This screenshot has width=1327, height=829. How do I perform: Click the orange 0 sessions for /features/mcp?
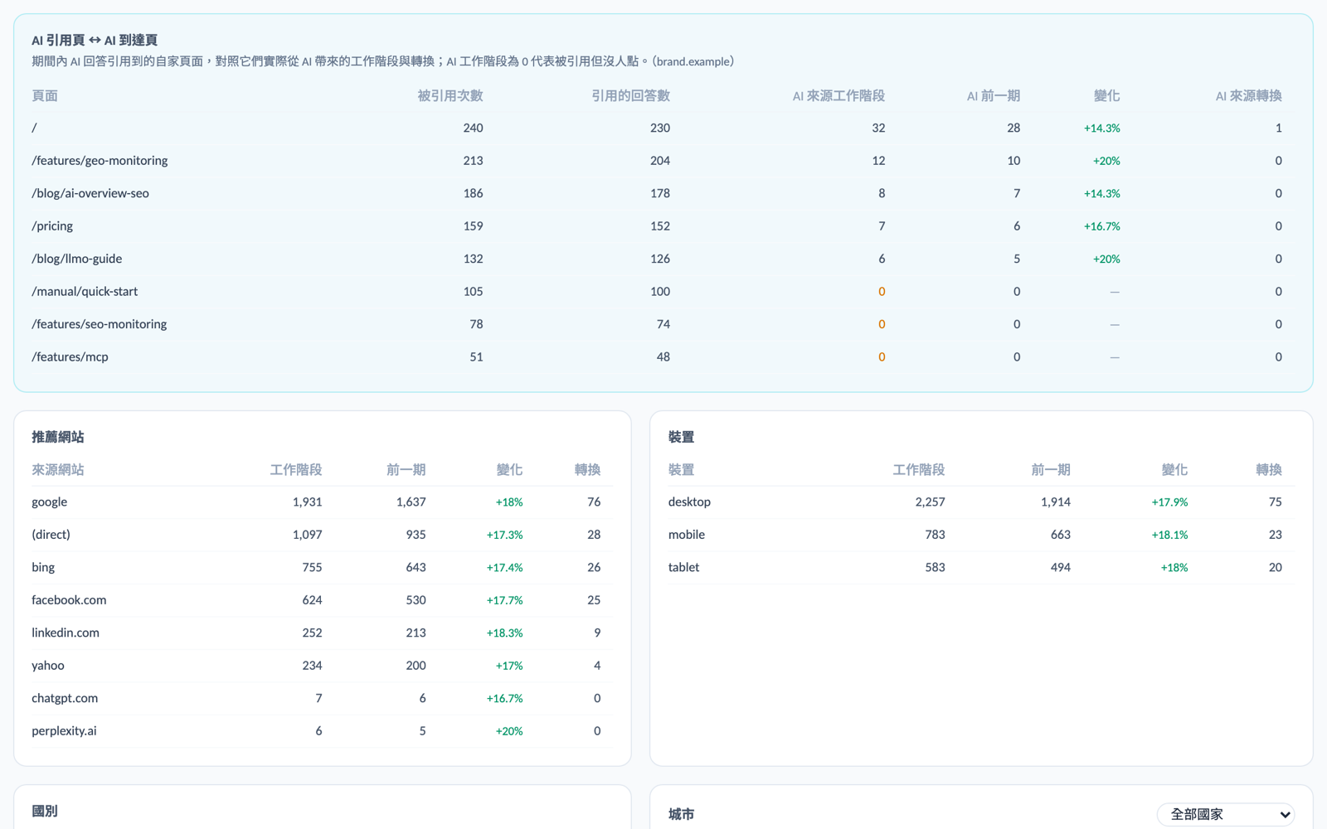882,357
